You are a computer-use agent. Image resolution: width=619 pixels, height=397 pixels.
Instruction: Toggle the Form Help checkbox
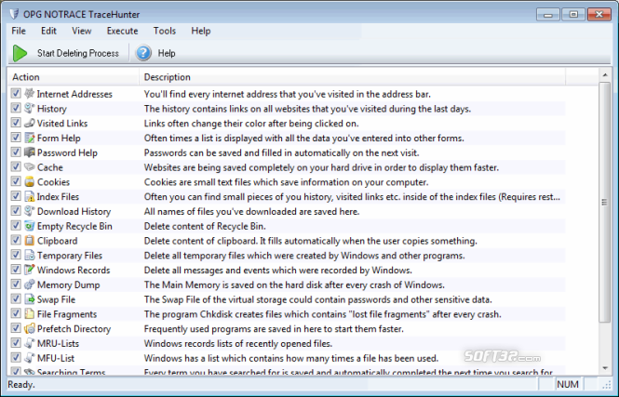(16, 138)
